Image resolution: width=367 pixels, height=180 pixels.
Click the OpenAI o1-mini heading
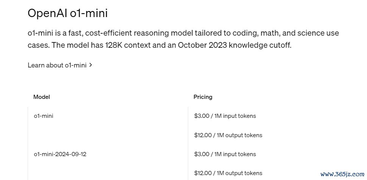point(68,13)
